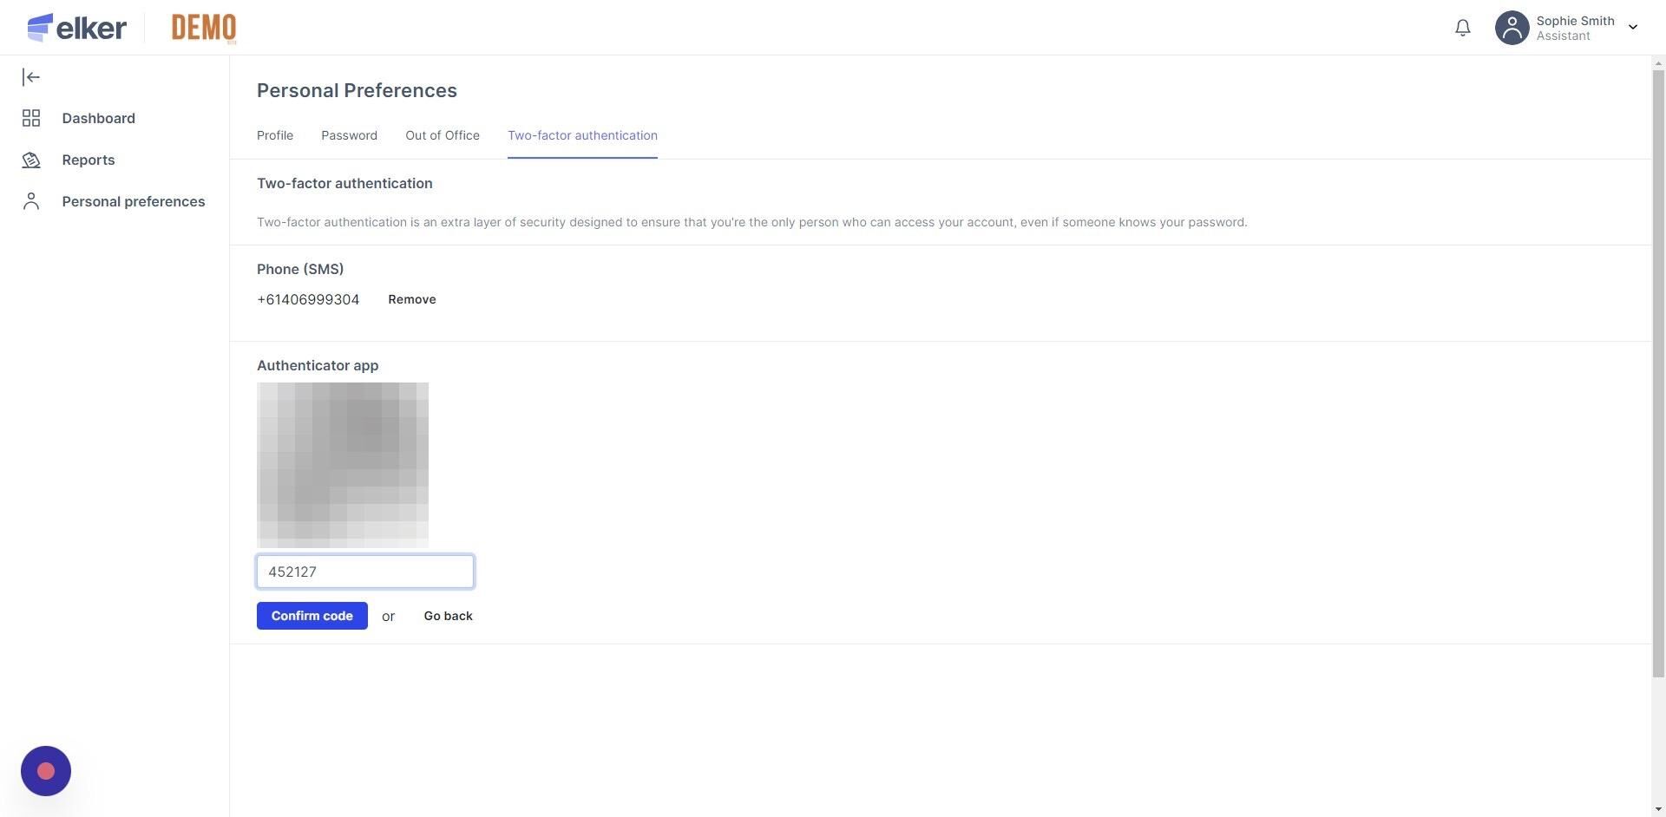Viewport: 1666px width, 817px height.
Task: Click the Confirm code button
Action: coord(312,616)
